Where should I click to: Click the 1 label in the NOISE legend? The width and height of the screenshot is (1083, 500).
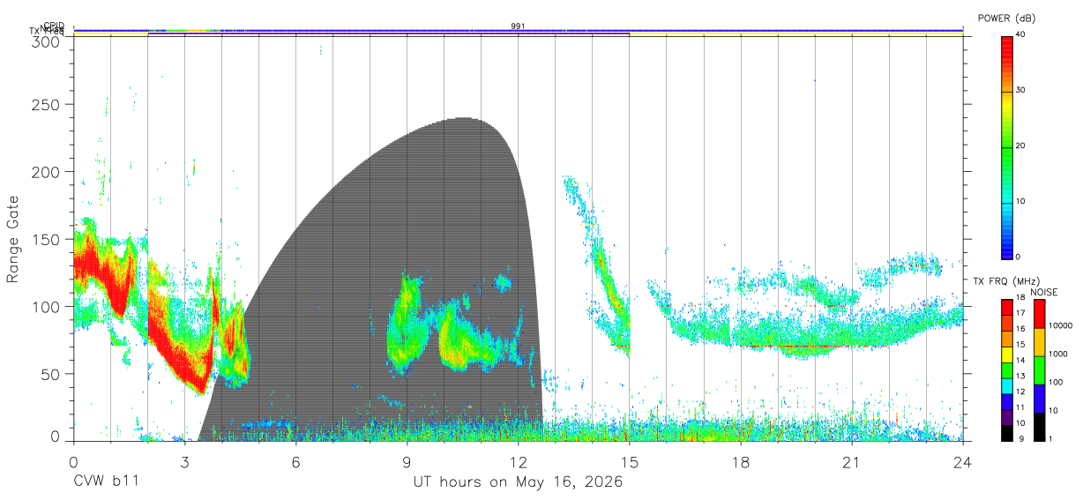pos(1050,438)
